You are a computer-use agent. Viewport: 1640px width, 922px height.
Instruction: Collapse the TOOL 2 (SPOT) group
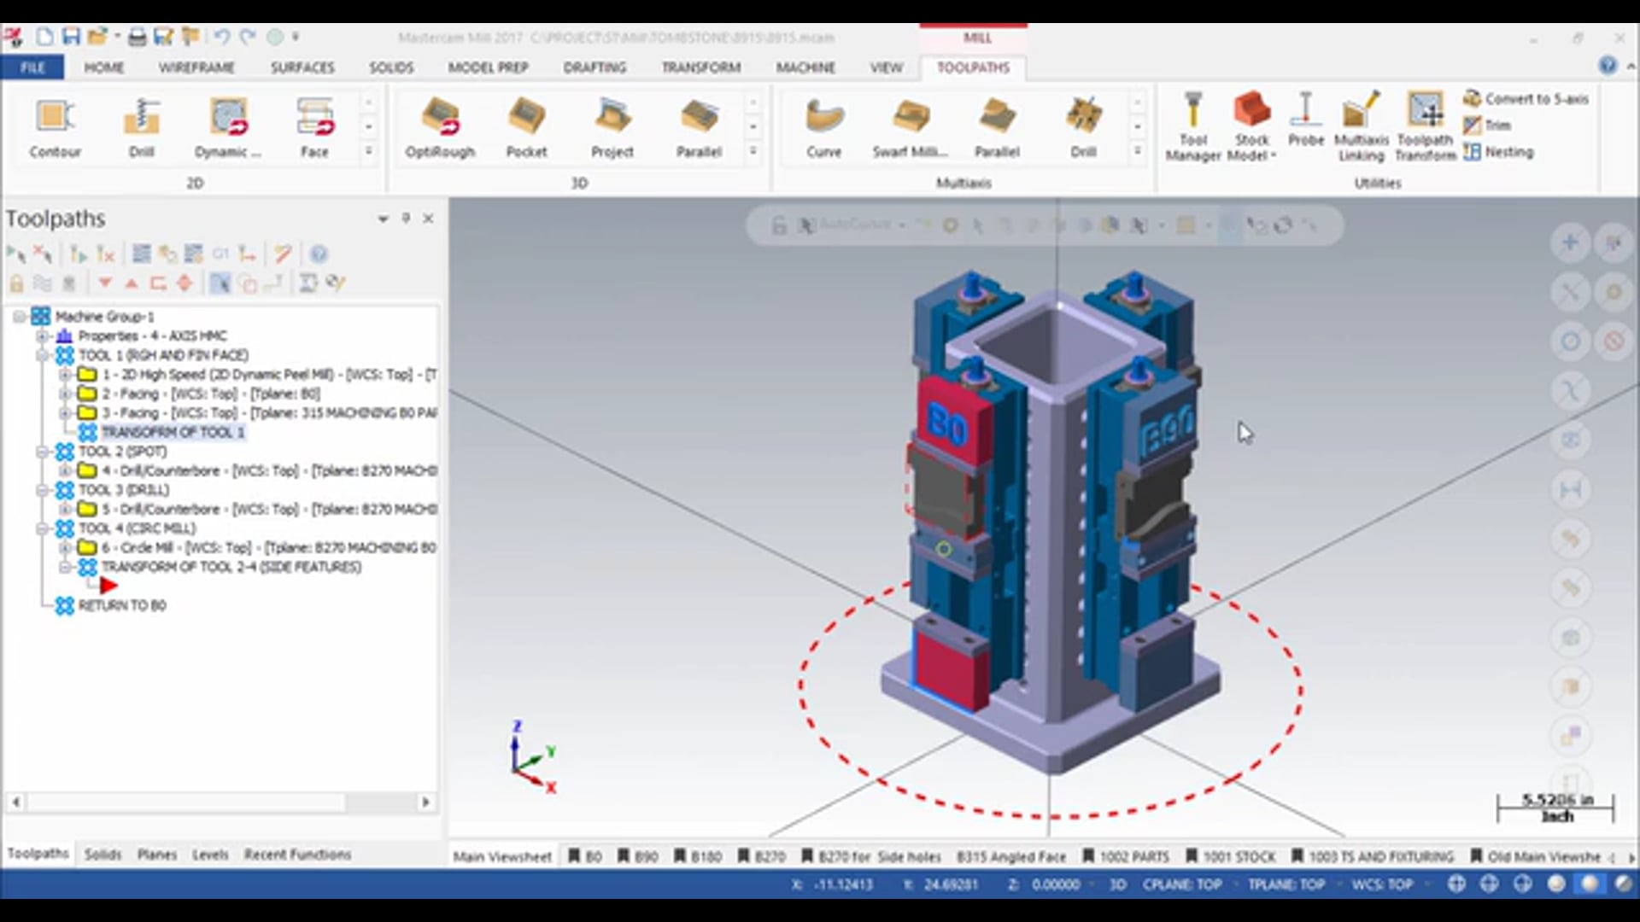tap(42, 452)
